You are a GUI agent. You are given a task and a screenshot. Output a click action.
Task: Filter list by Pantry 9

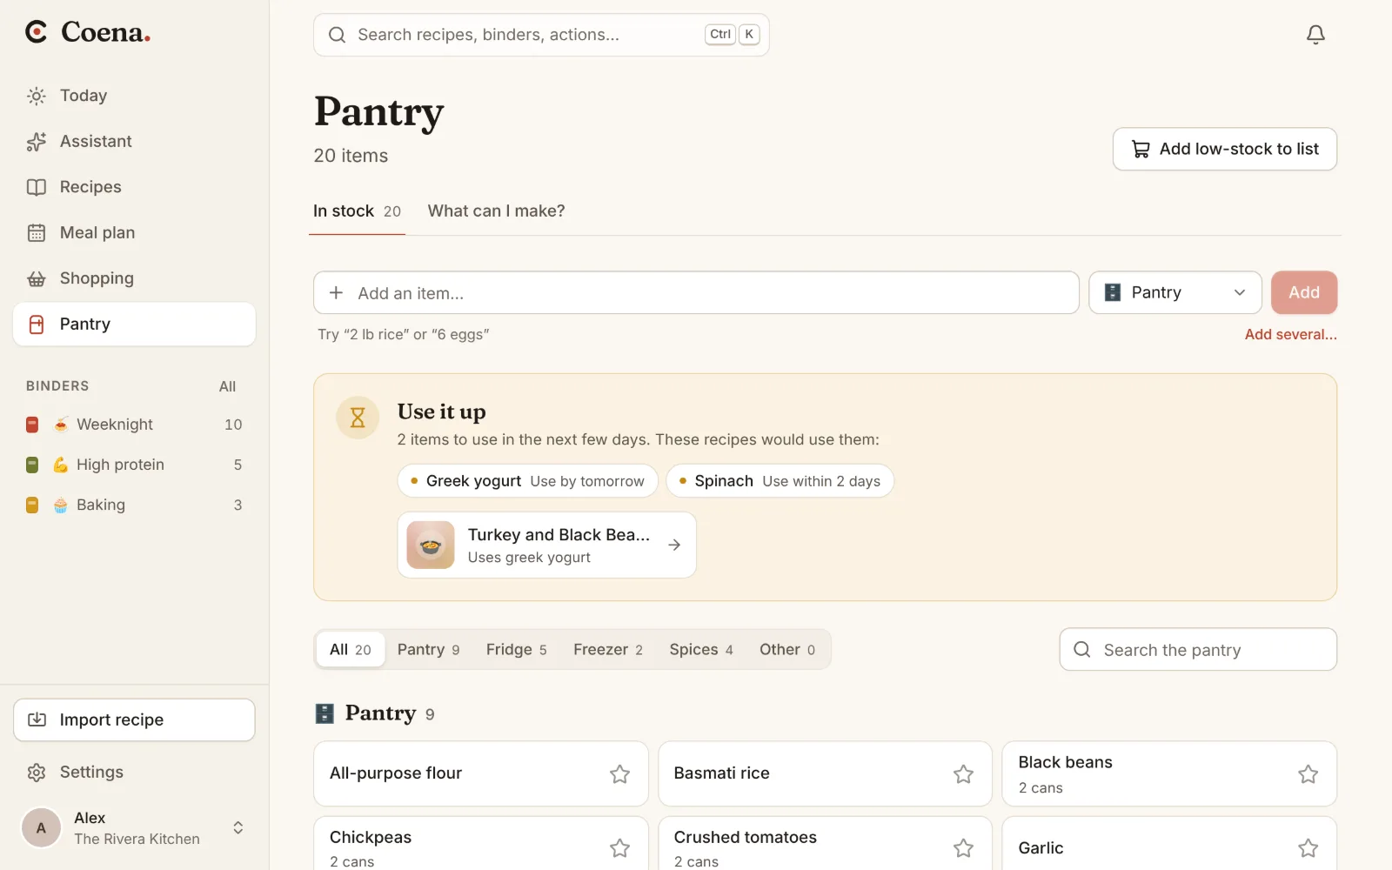coord(428,650)
